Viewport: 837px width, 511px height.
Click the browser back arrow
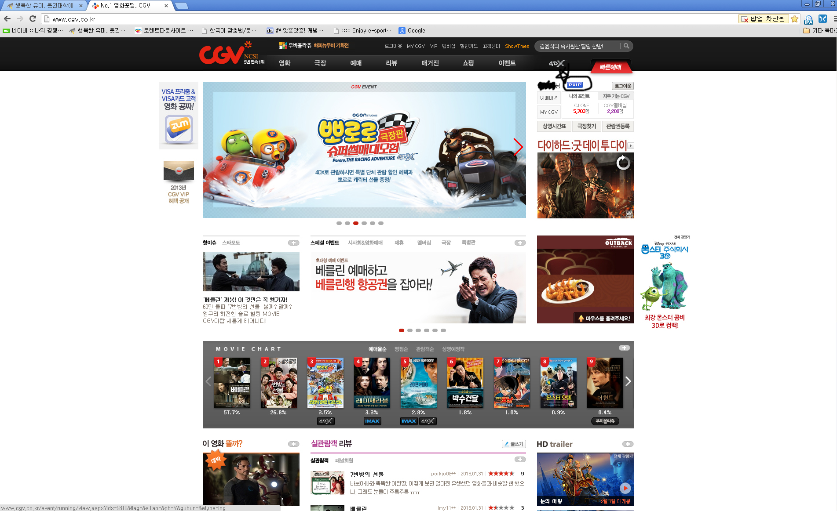(7, 18)
